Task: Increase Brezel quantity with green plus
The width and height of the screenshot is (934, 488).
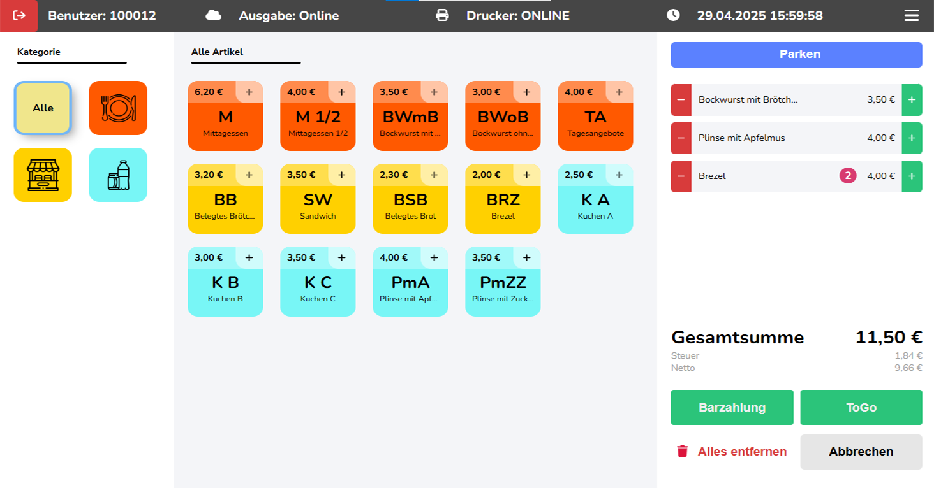Action: (912, 176)
